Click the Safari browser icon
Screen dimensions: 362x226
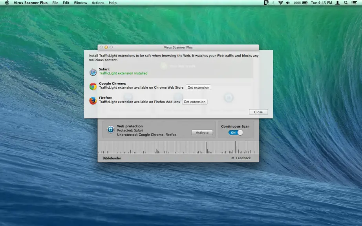pos(93,72)
